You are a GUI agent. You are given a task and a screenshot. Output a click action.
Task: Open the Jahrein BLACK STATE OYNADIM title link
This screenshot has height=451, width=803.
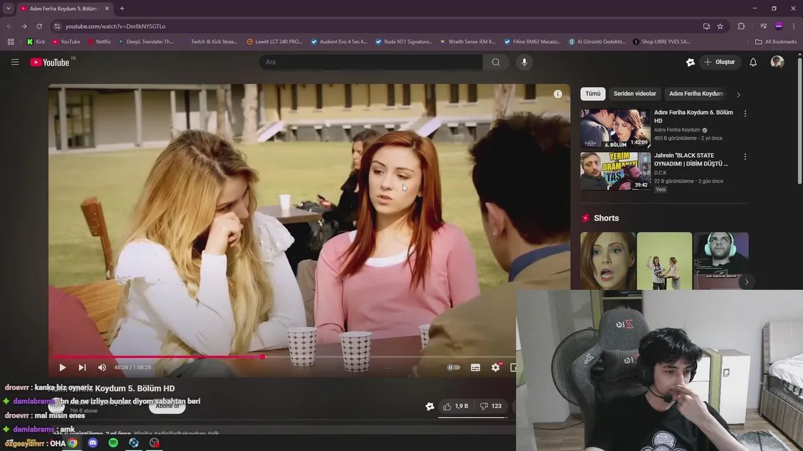pyautogui.click(x=691, y=159)
